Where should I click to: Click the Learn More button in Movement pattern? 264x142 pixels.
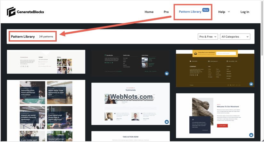[222, 126]
